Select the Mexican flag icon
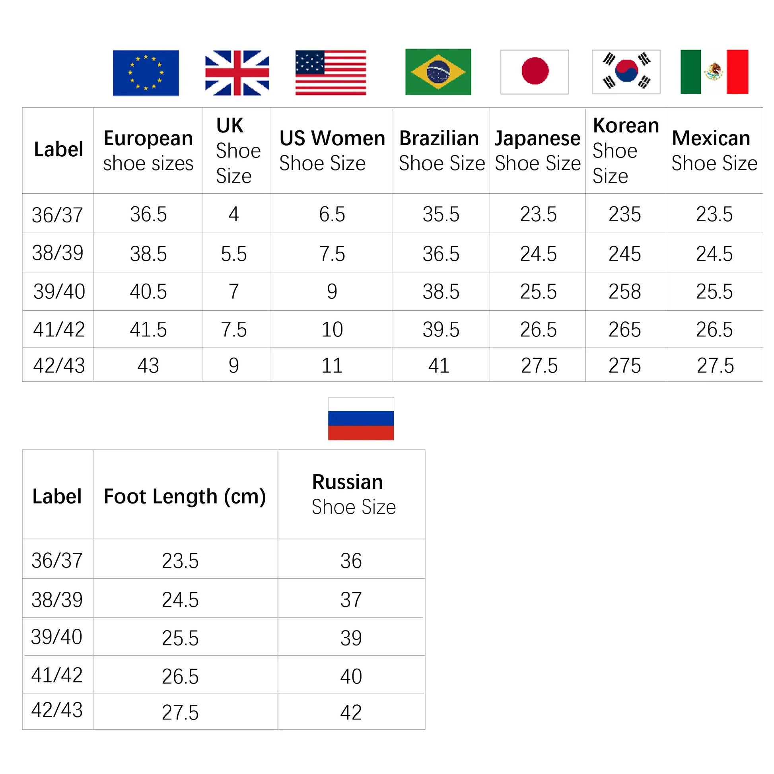 click(x=714, y=72)
